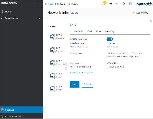Viewport: 153px width, 119px height.
Task: Click the Save button
Action: coord(74,84)
